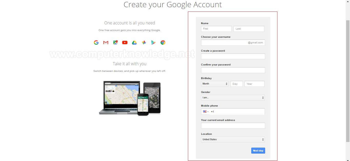
Task: Click the Google Photos pinwheel icon
Action: [x=144, y=43]
